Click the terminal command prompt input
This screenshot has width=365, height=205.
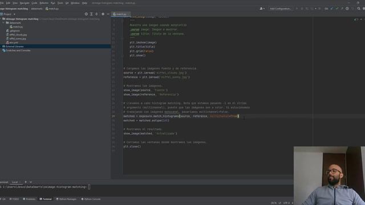[x=89, y=187]
